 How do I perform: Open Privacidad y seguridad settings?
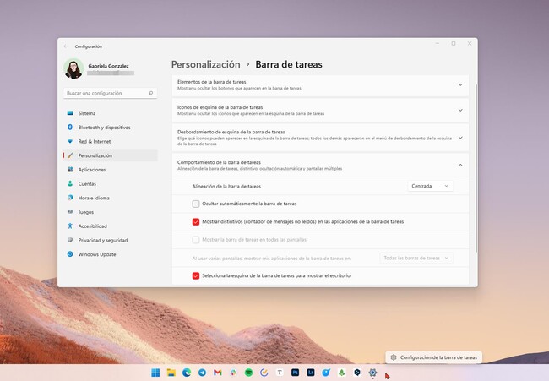click(x=111, y=240)
